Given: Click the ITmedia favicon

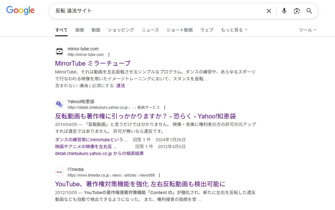Looking at the screenshot, I should click(x=59, y=172).
